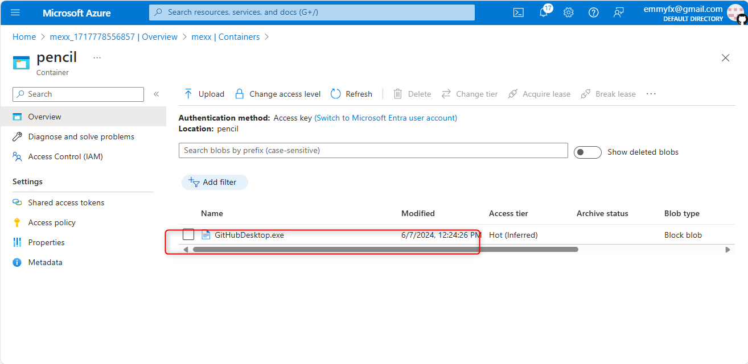Collapse the left sidebar menu
Viewport: 748px width, 364px height.
coord(156,94)
